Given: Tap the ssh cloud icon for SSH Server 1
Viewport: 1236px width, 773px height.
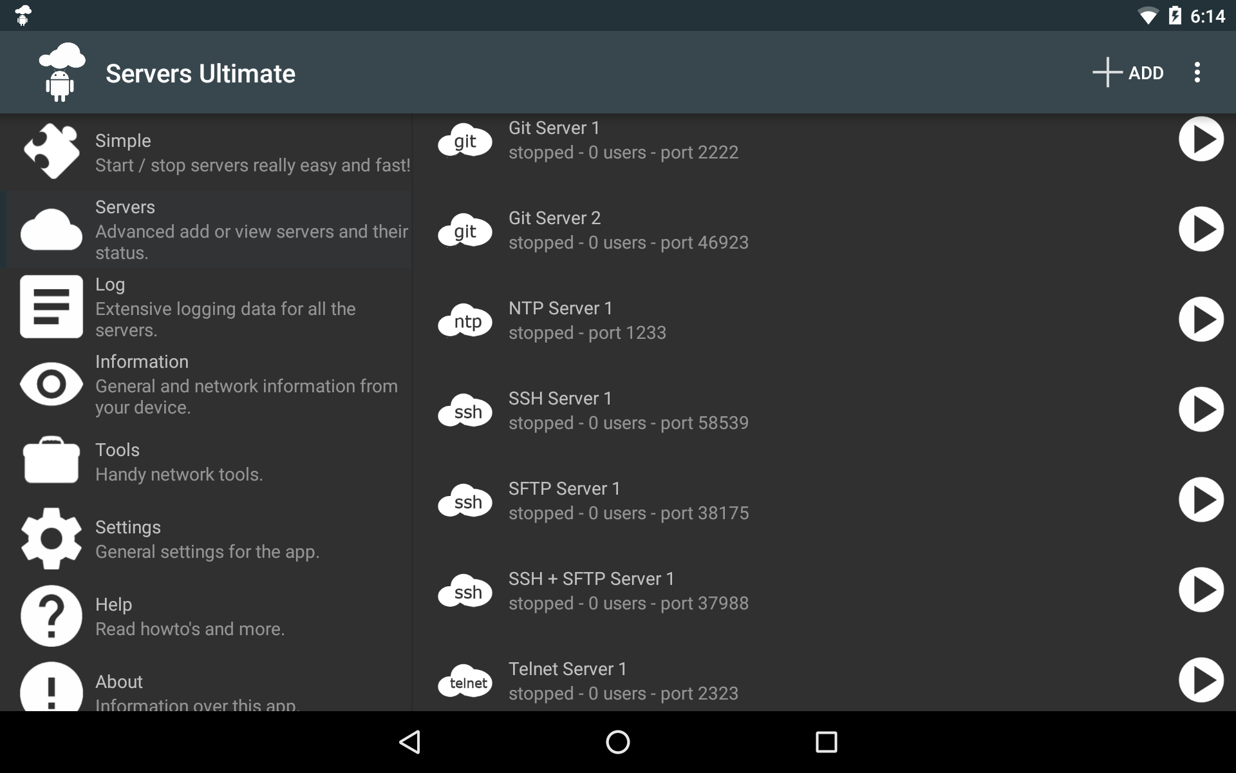Looking at the screenshot, I should 465,411.
